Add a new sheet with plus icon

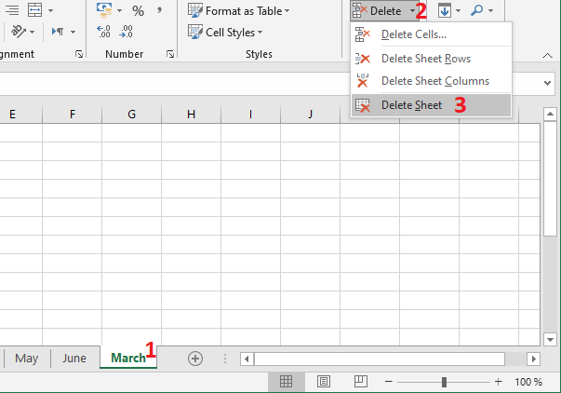coord(195,358)
